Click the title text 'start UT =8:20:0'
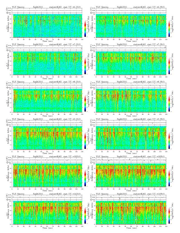 [72, 81]
